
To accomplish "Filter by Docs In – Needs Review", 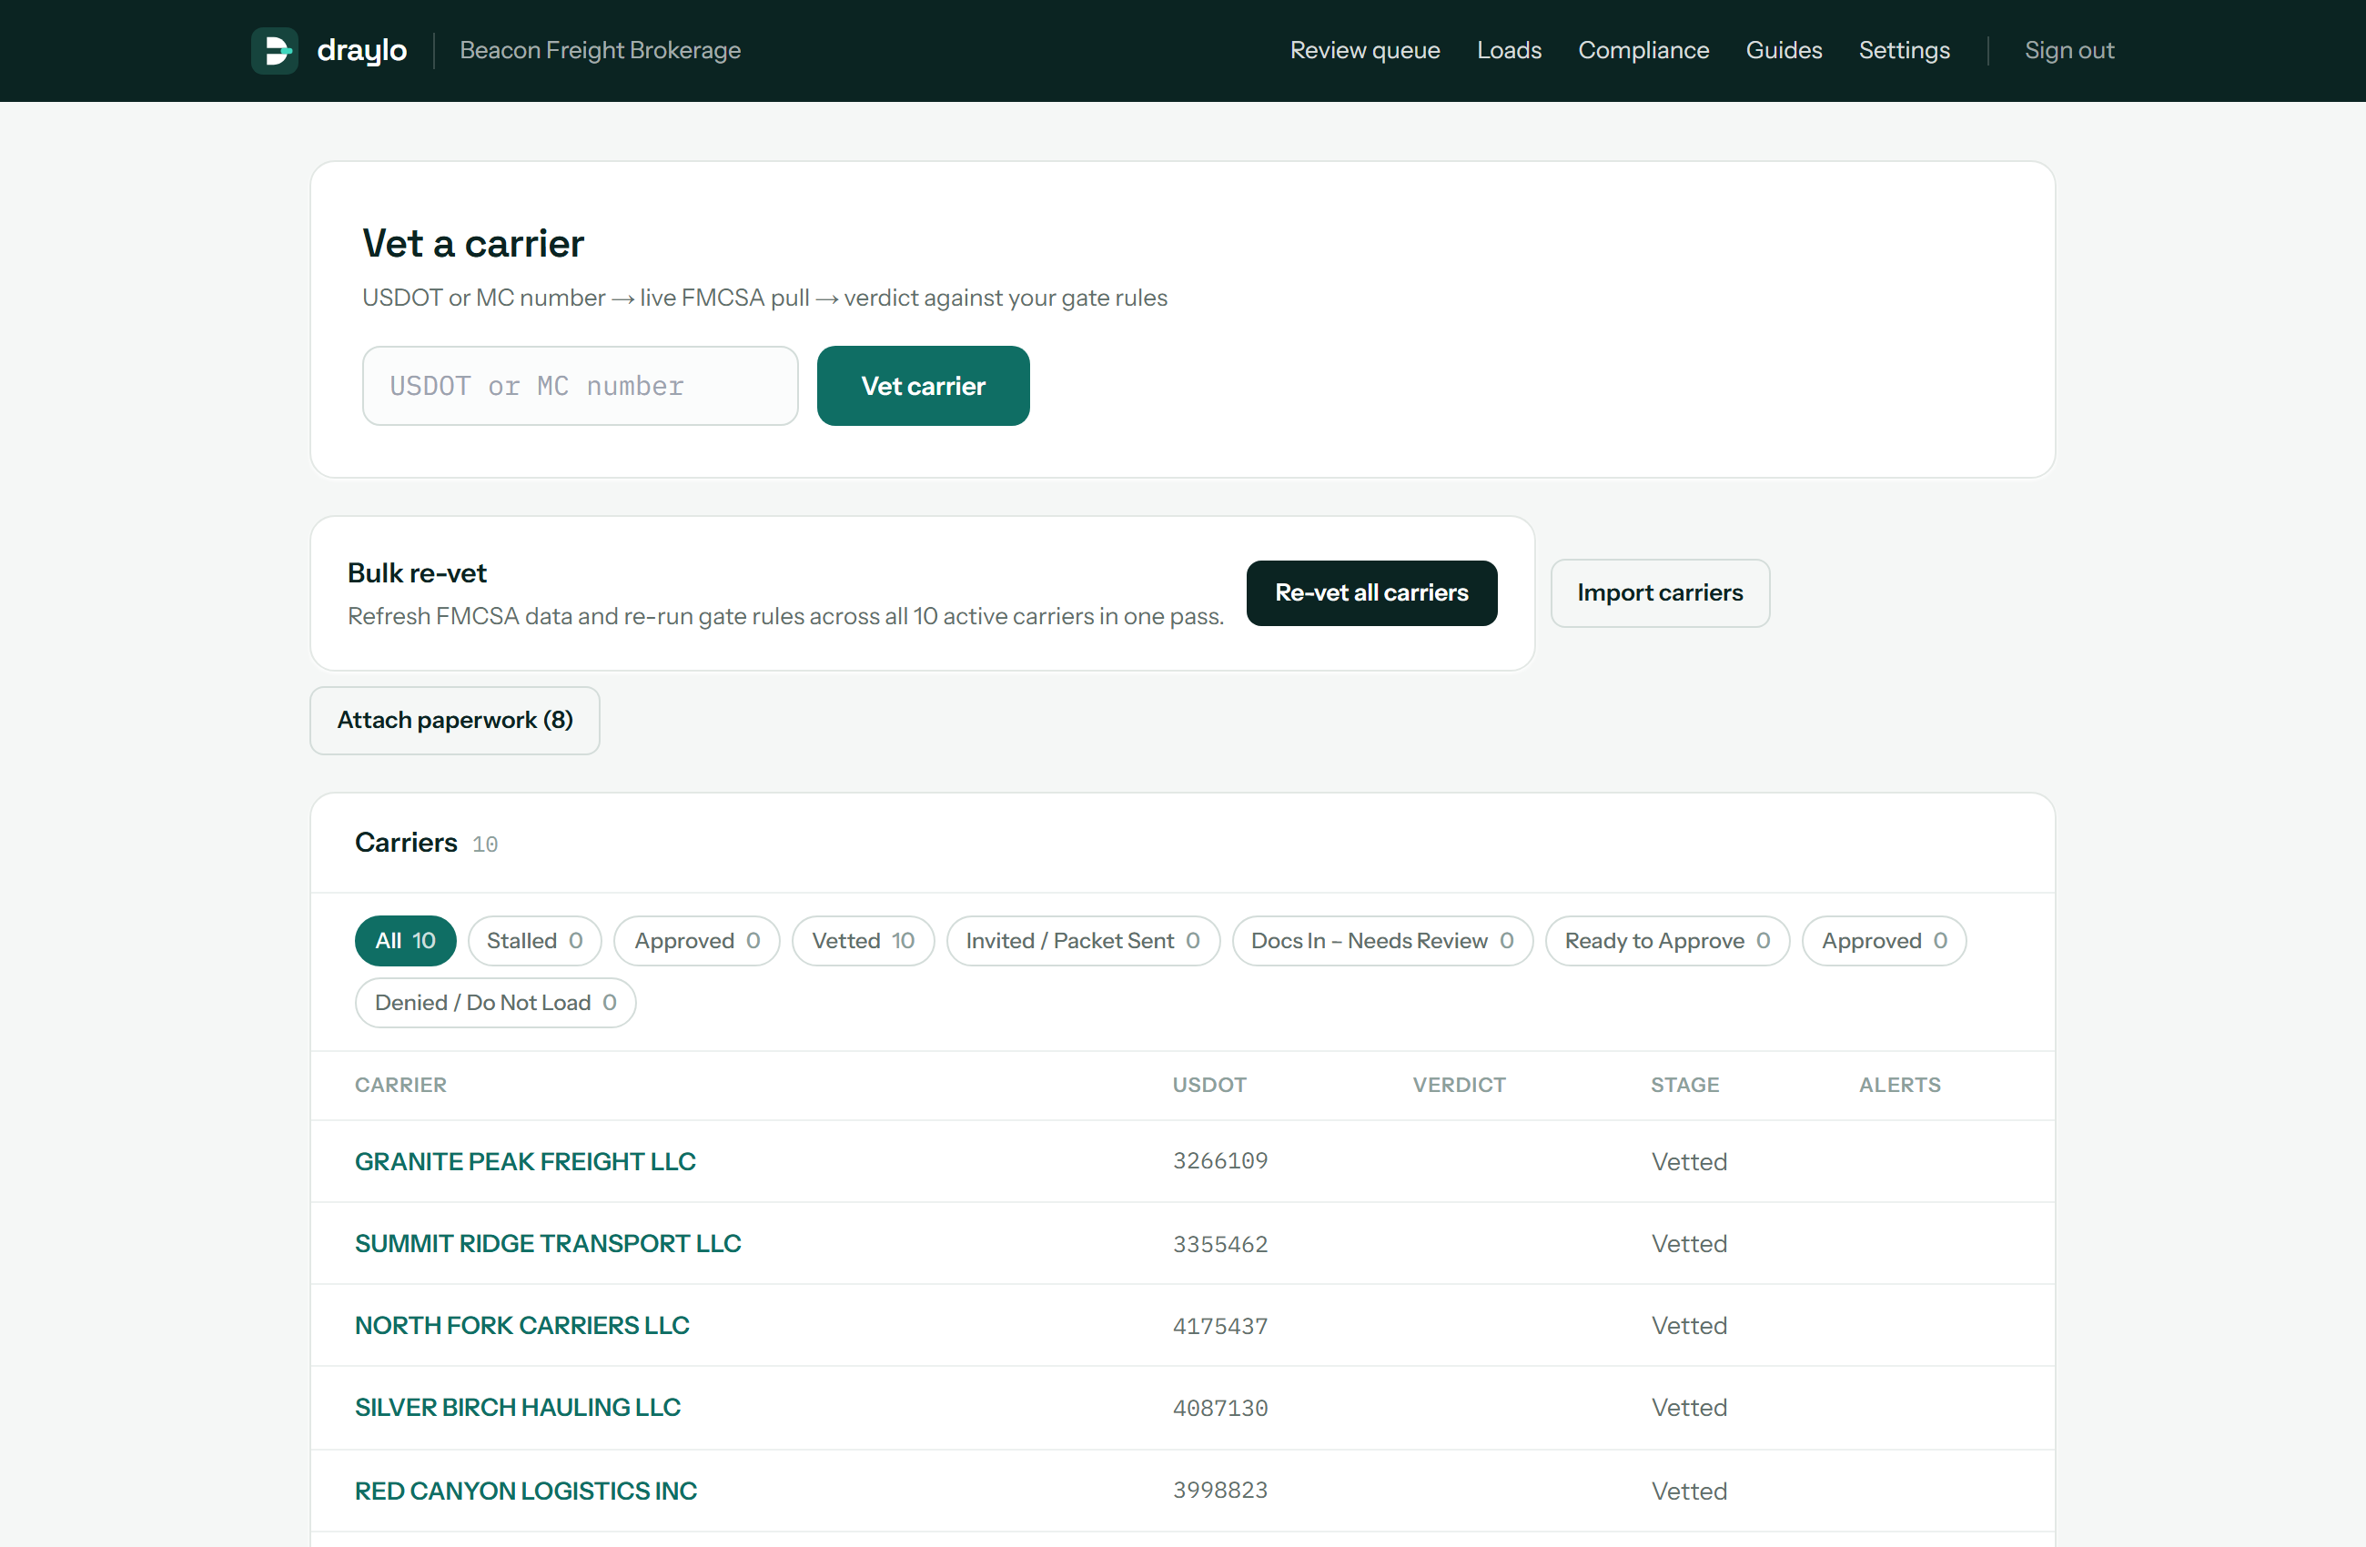I will point(1381,941).
